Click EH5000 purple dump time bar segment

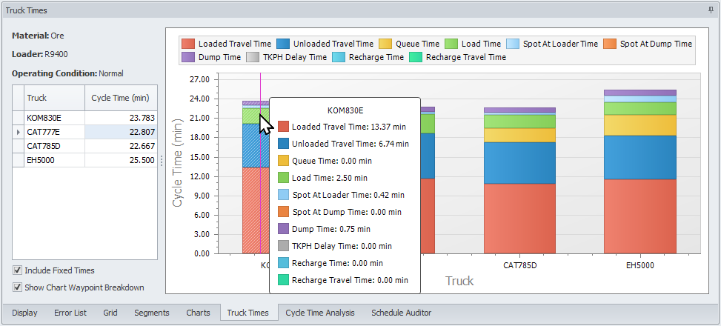pyautogui.click(x=640, y=93)
